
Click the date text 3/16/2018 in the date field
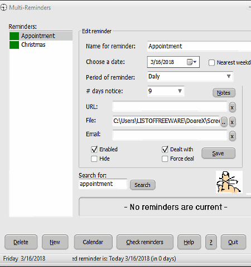162,62
